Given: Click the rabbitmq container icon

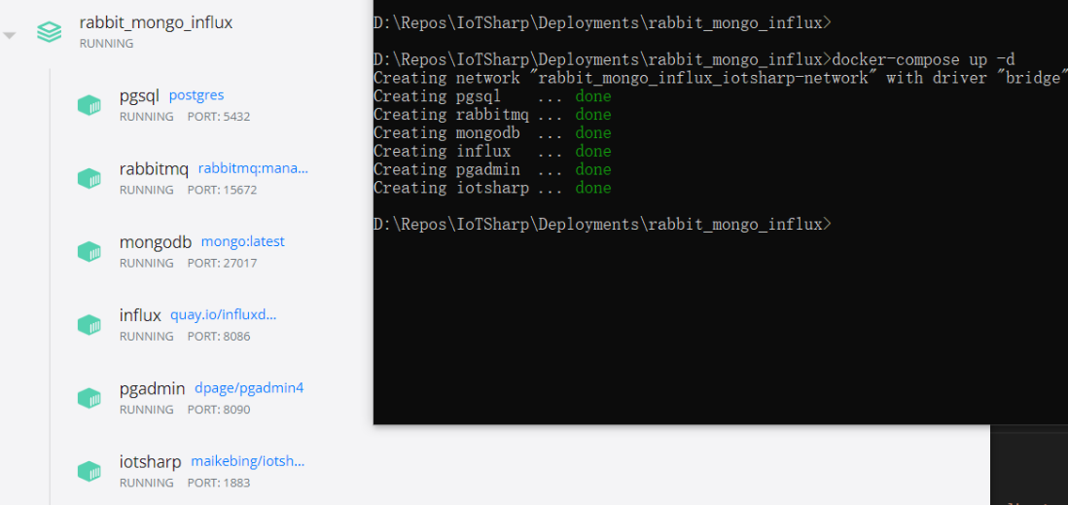Looking at the screenshot, I should click(89, 179).
